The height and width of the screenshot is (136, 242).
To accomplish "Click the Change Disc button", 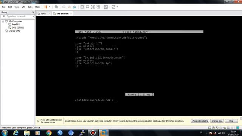I will tap(217, 121).
